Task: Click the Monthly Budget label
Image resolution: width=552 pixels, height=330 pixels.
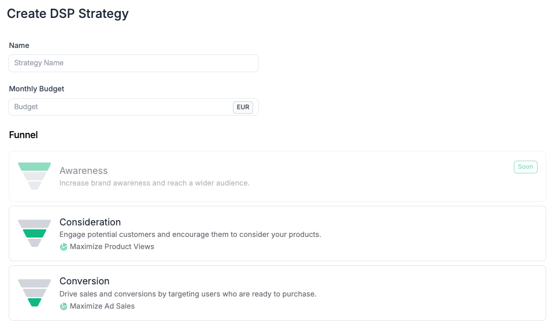Action: pos(36,89)
